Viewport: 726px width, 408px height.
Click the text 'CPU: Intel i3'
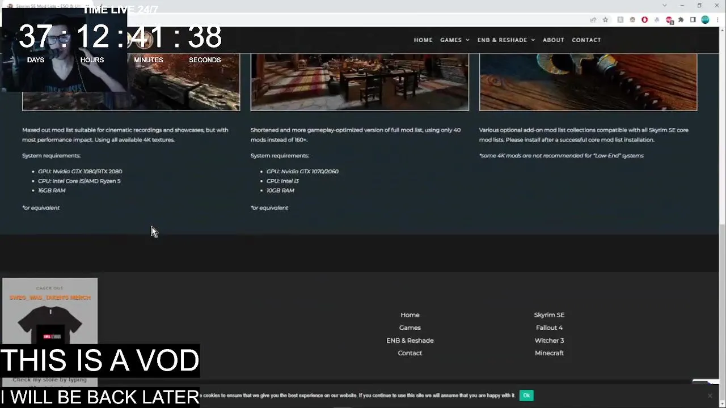[x=282, y=181]
